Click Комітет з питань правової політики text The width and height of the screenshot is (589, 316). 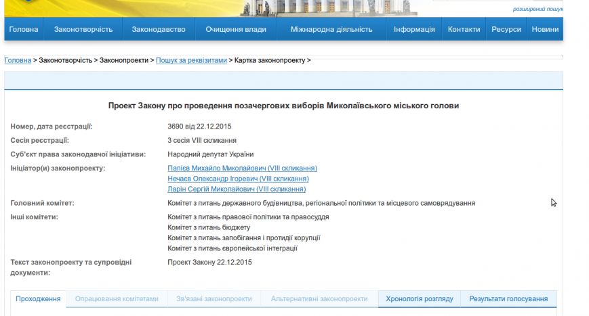pos(248,217)
